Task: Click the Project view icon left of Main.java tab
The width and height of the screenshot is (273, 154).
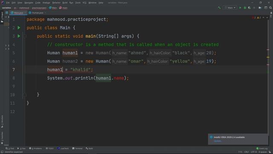Action: click(7, 13)
